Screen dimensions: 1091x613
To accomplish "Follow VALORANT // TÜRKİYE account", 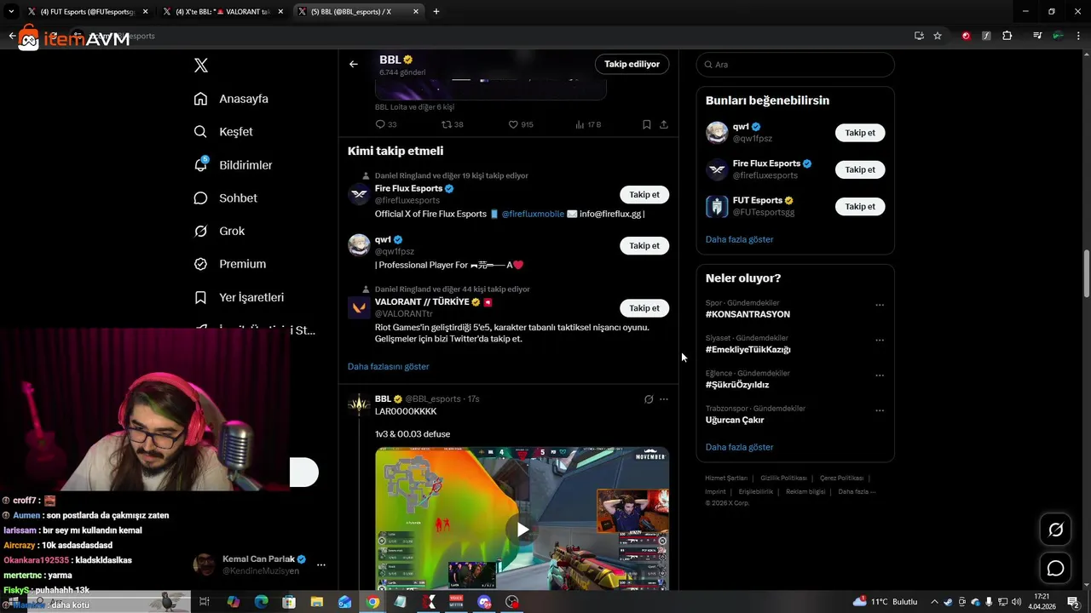I will [x=644, y=308].
